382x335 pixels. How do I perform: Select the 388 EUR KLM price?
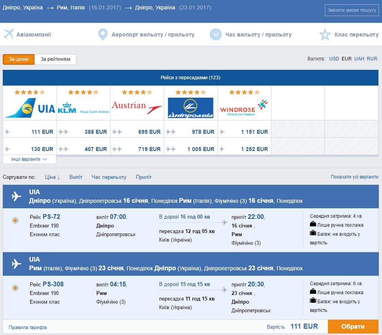pos(96,132)
